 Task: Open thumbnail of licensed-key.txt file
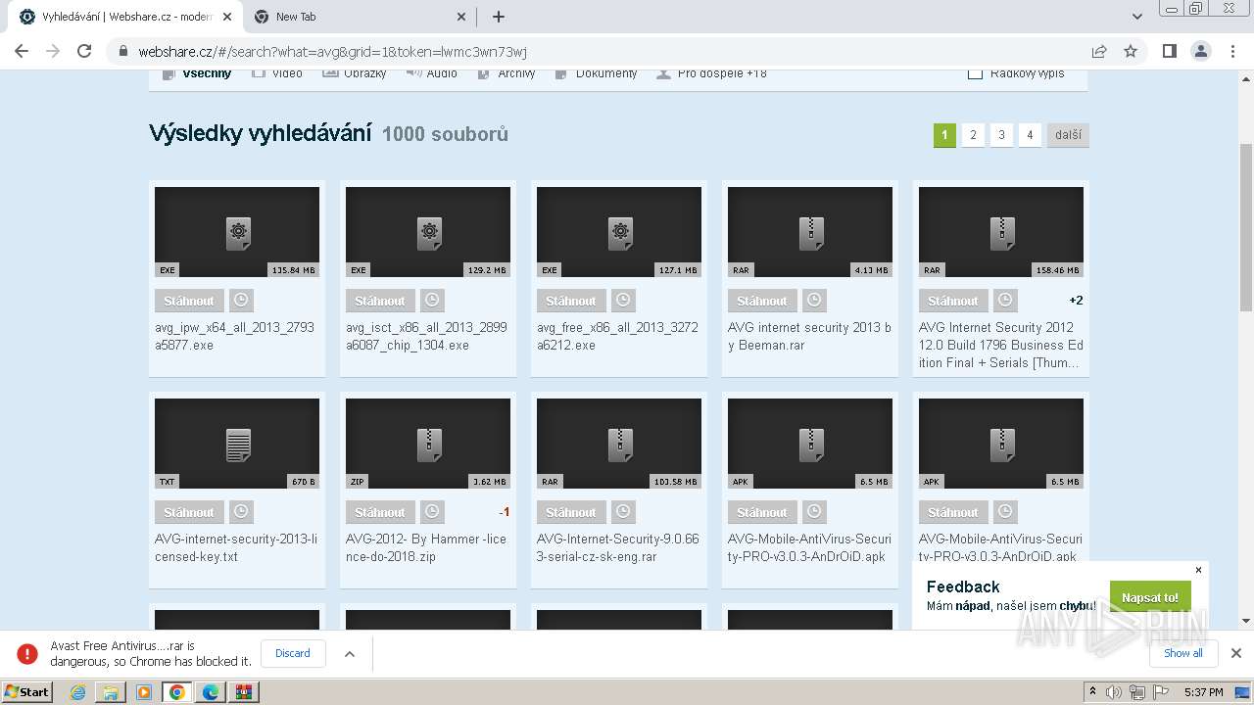tap(237, 444)
